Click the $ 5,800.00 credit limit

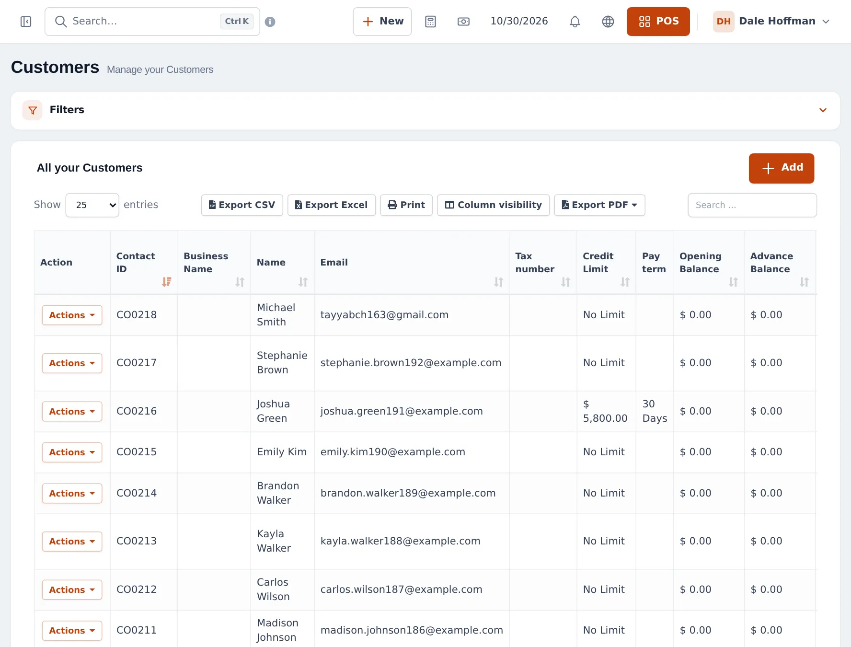pyautogui.click(x=605, y=411)
